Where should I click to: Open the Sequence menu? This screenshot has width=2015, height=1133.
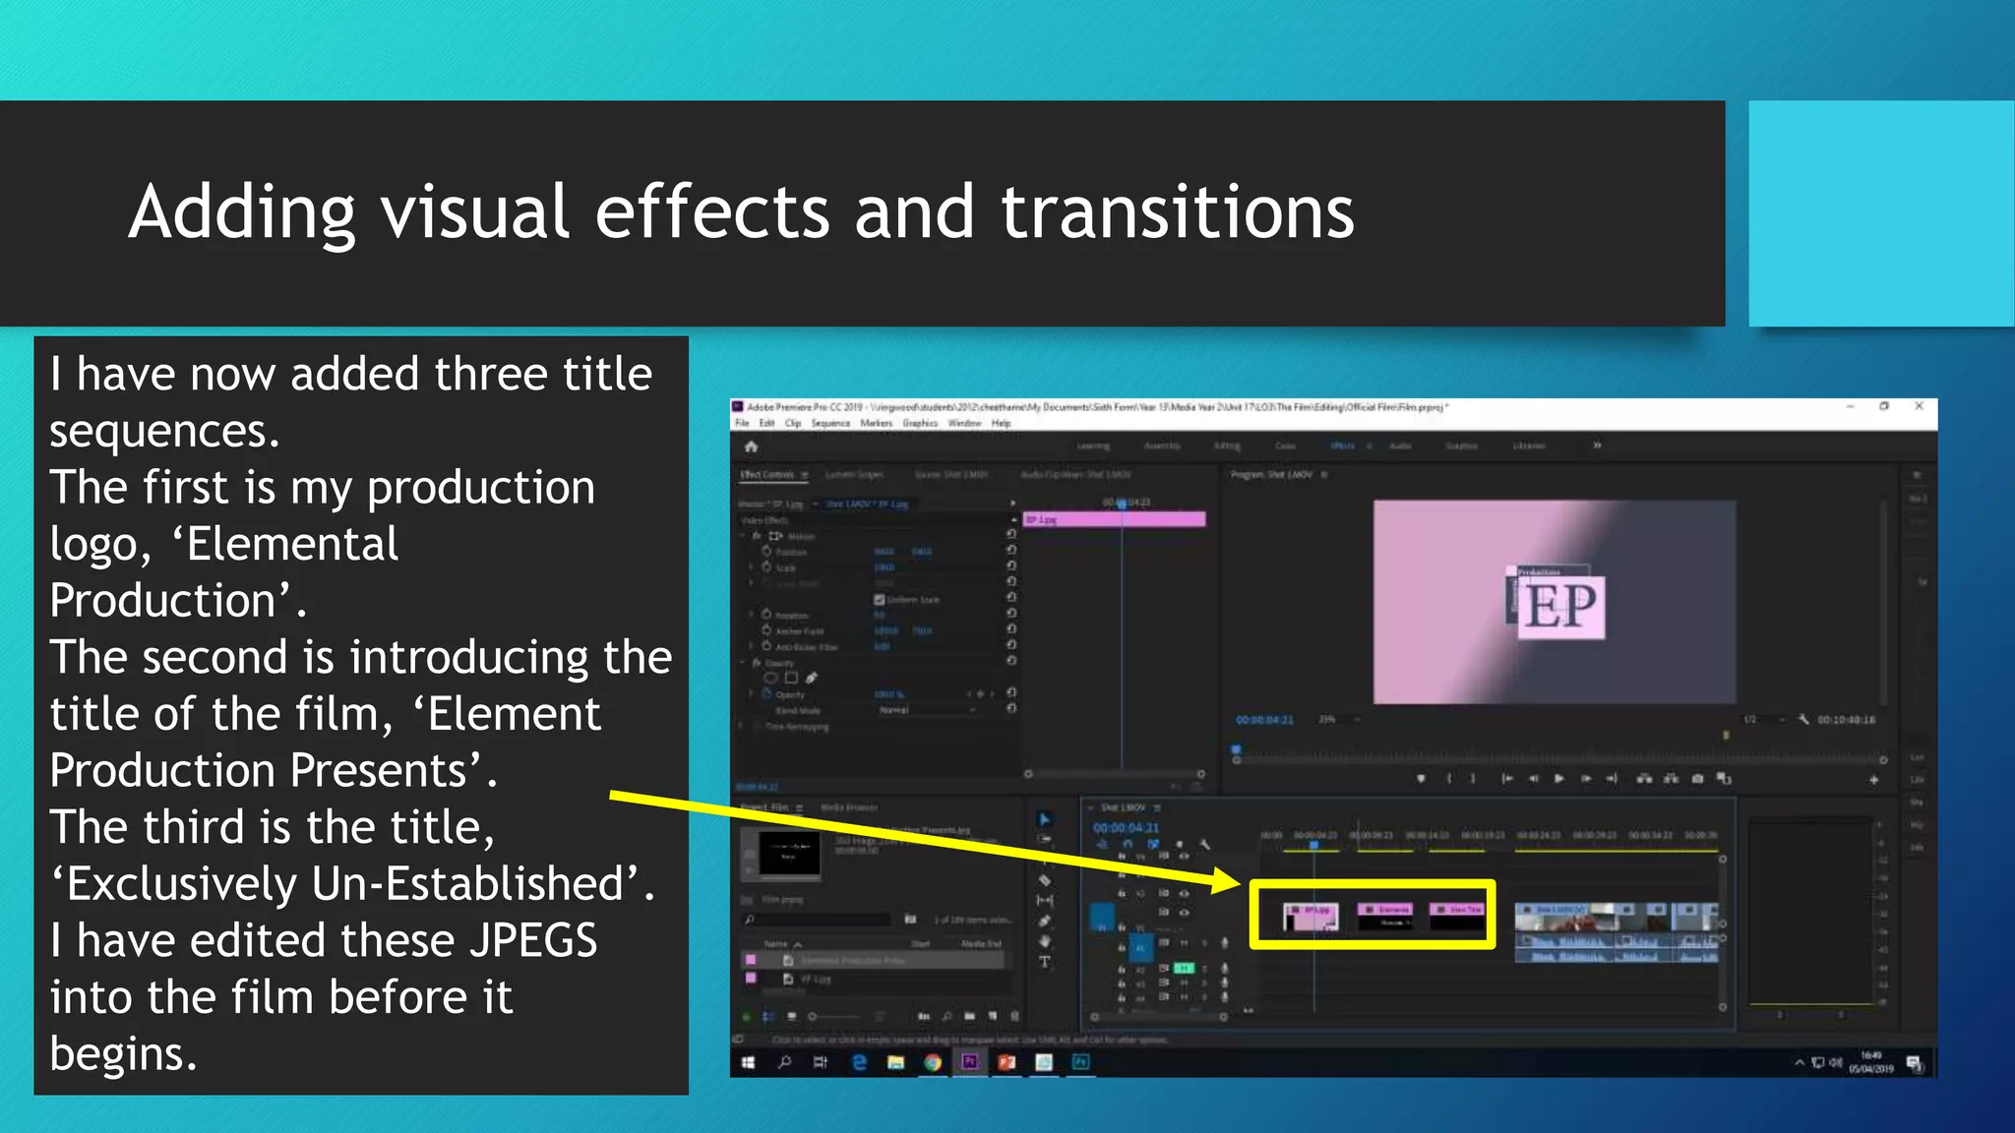[830, 424]
